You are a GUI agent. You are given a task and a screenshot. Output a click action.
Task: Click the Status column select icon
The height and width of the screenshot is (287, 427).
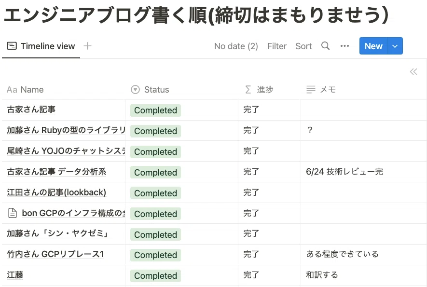click(x=135, y=89)
